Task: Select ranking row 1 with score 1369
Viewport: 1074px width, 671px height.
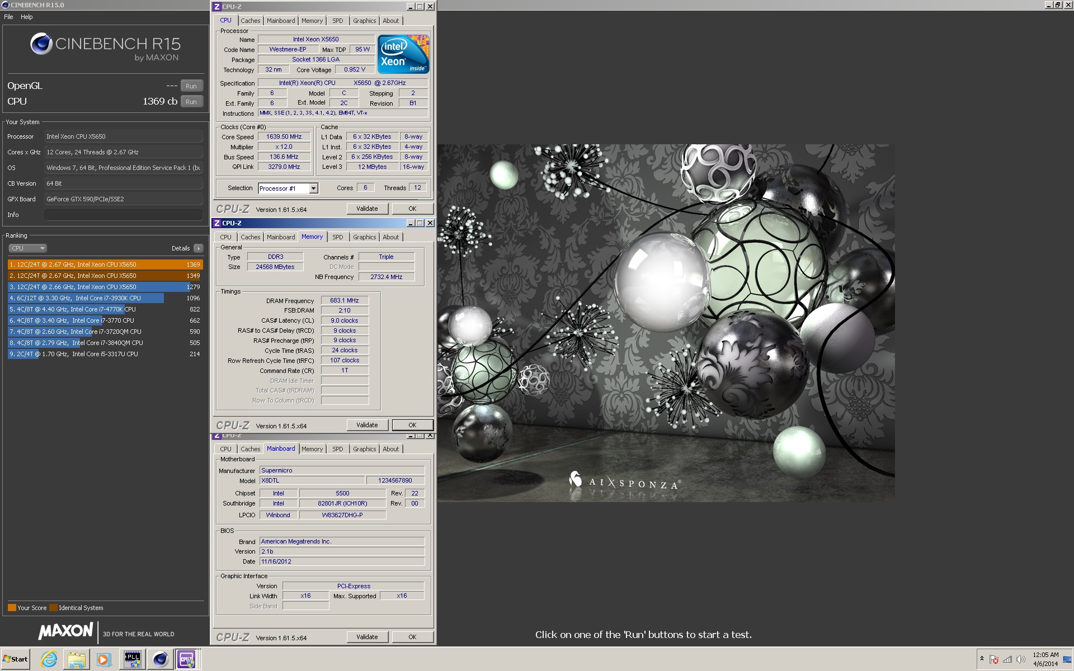Action: (105, 264)
